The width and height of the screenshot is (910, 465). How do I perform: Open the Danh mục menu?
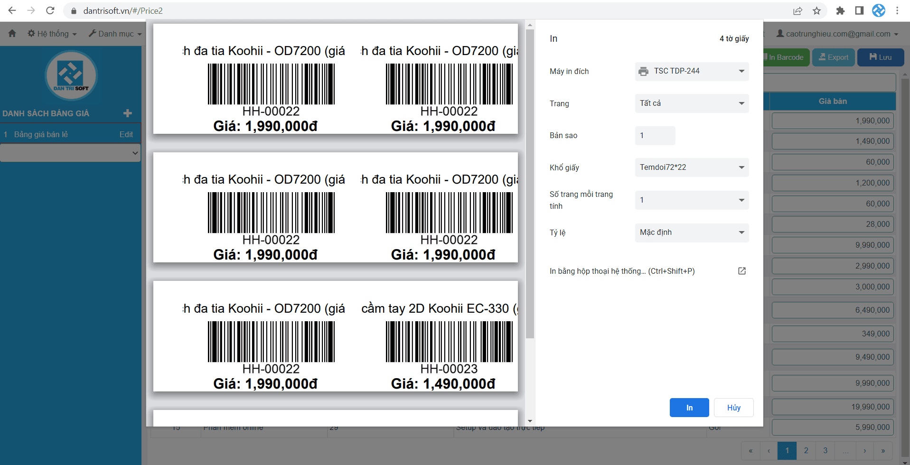point(115,34)
